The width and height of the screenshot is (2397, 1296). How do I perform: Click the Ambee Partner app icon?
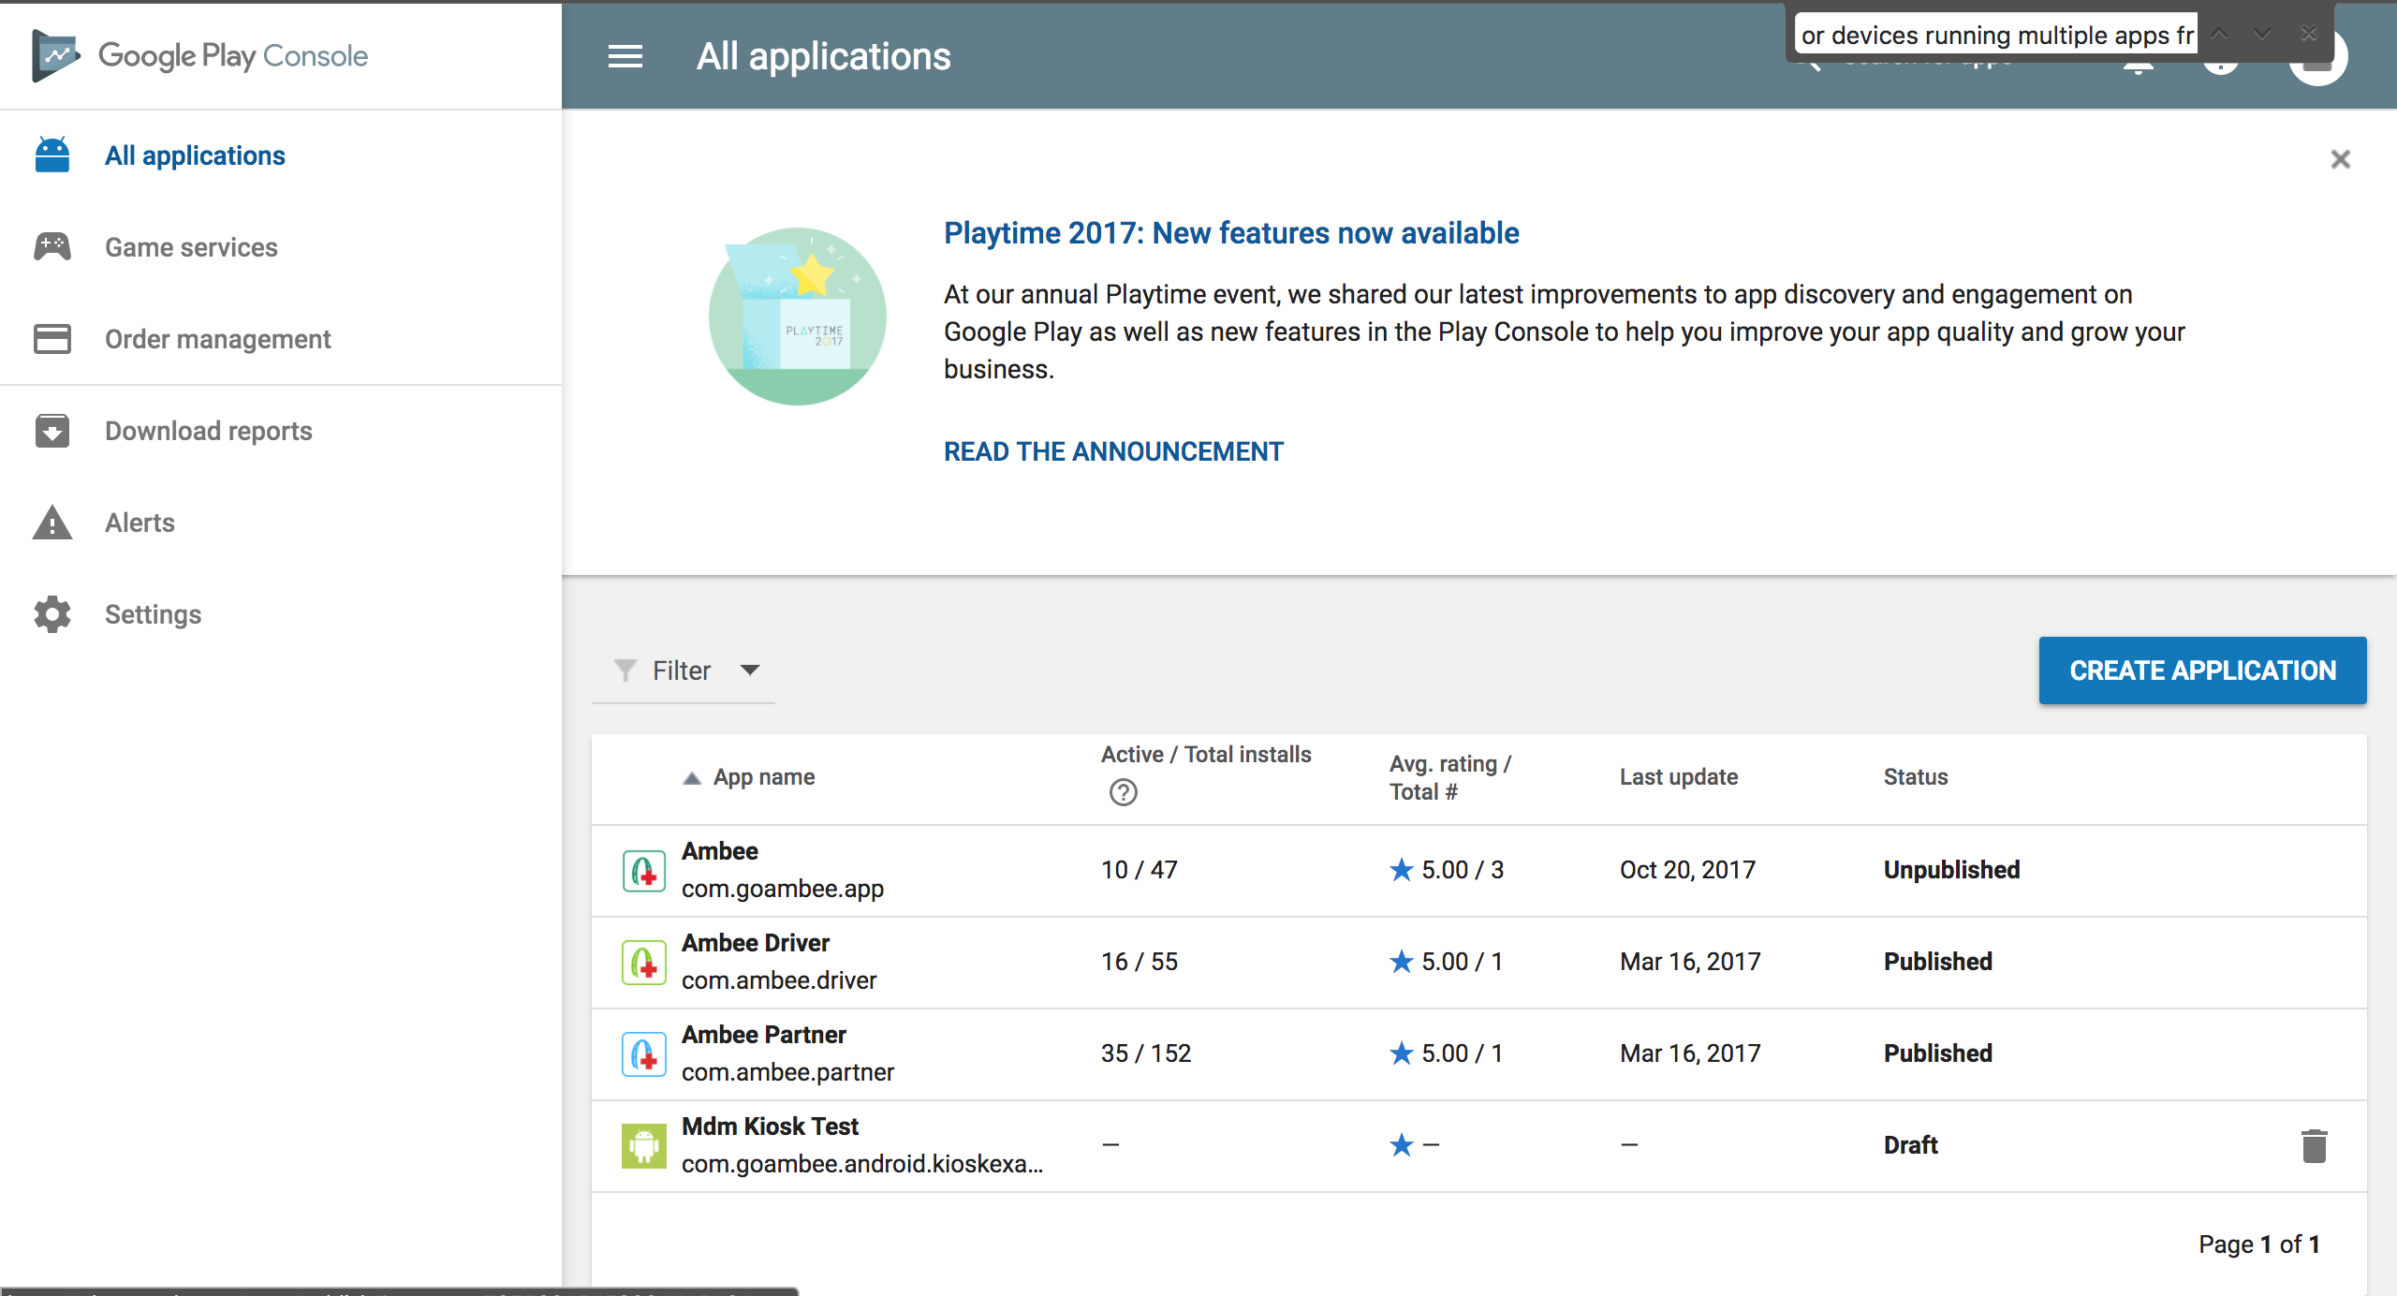tap(644, 1053)
